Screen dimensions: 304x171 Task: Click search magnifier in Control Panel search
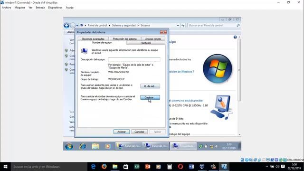coord(238,25)
